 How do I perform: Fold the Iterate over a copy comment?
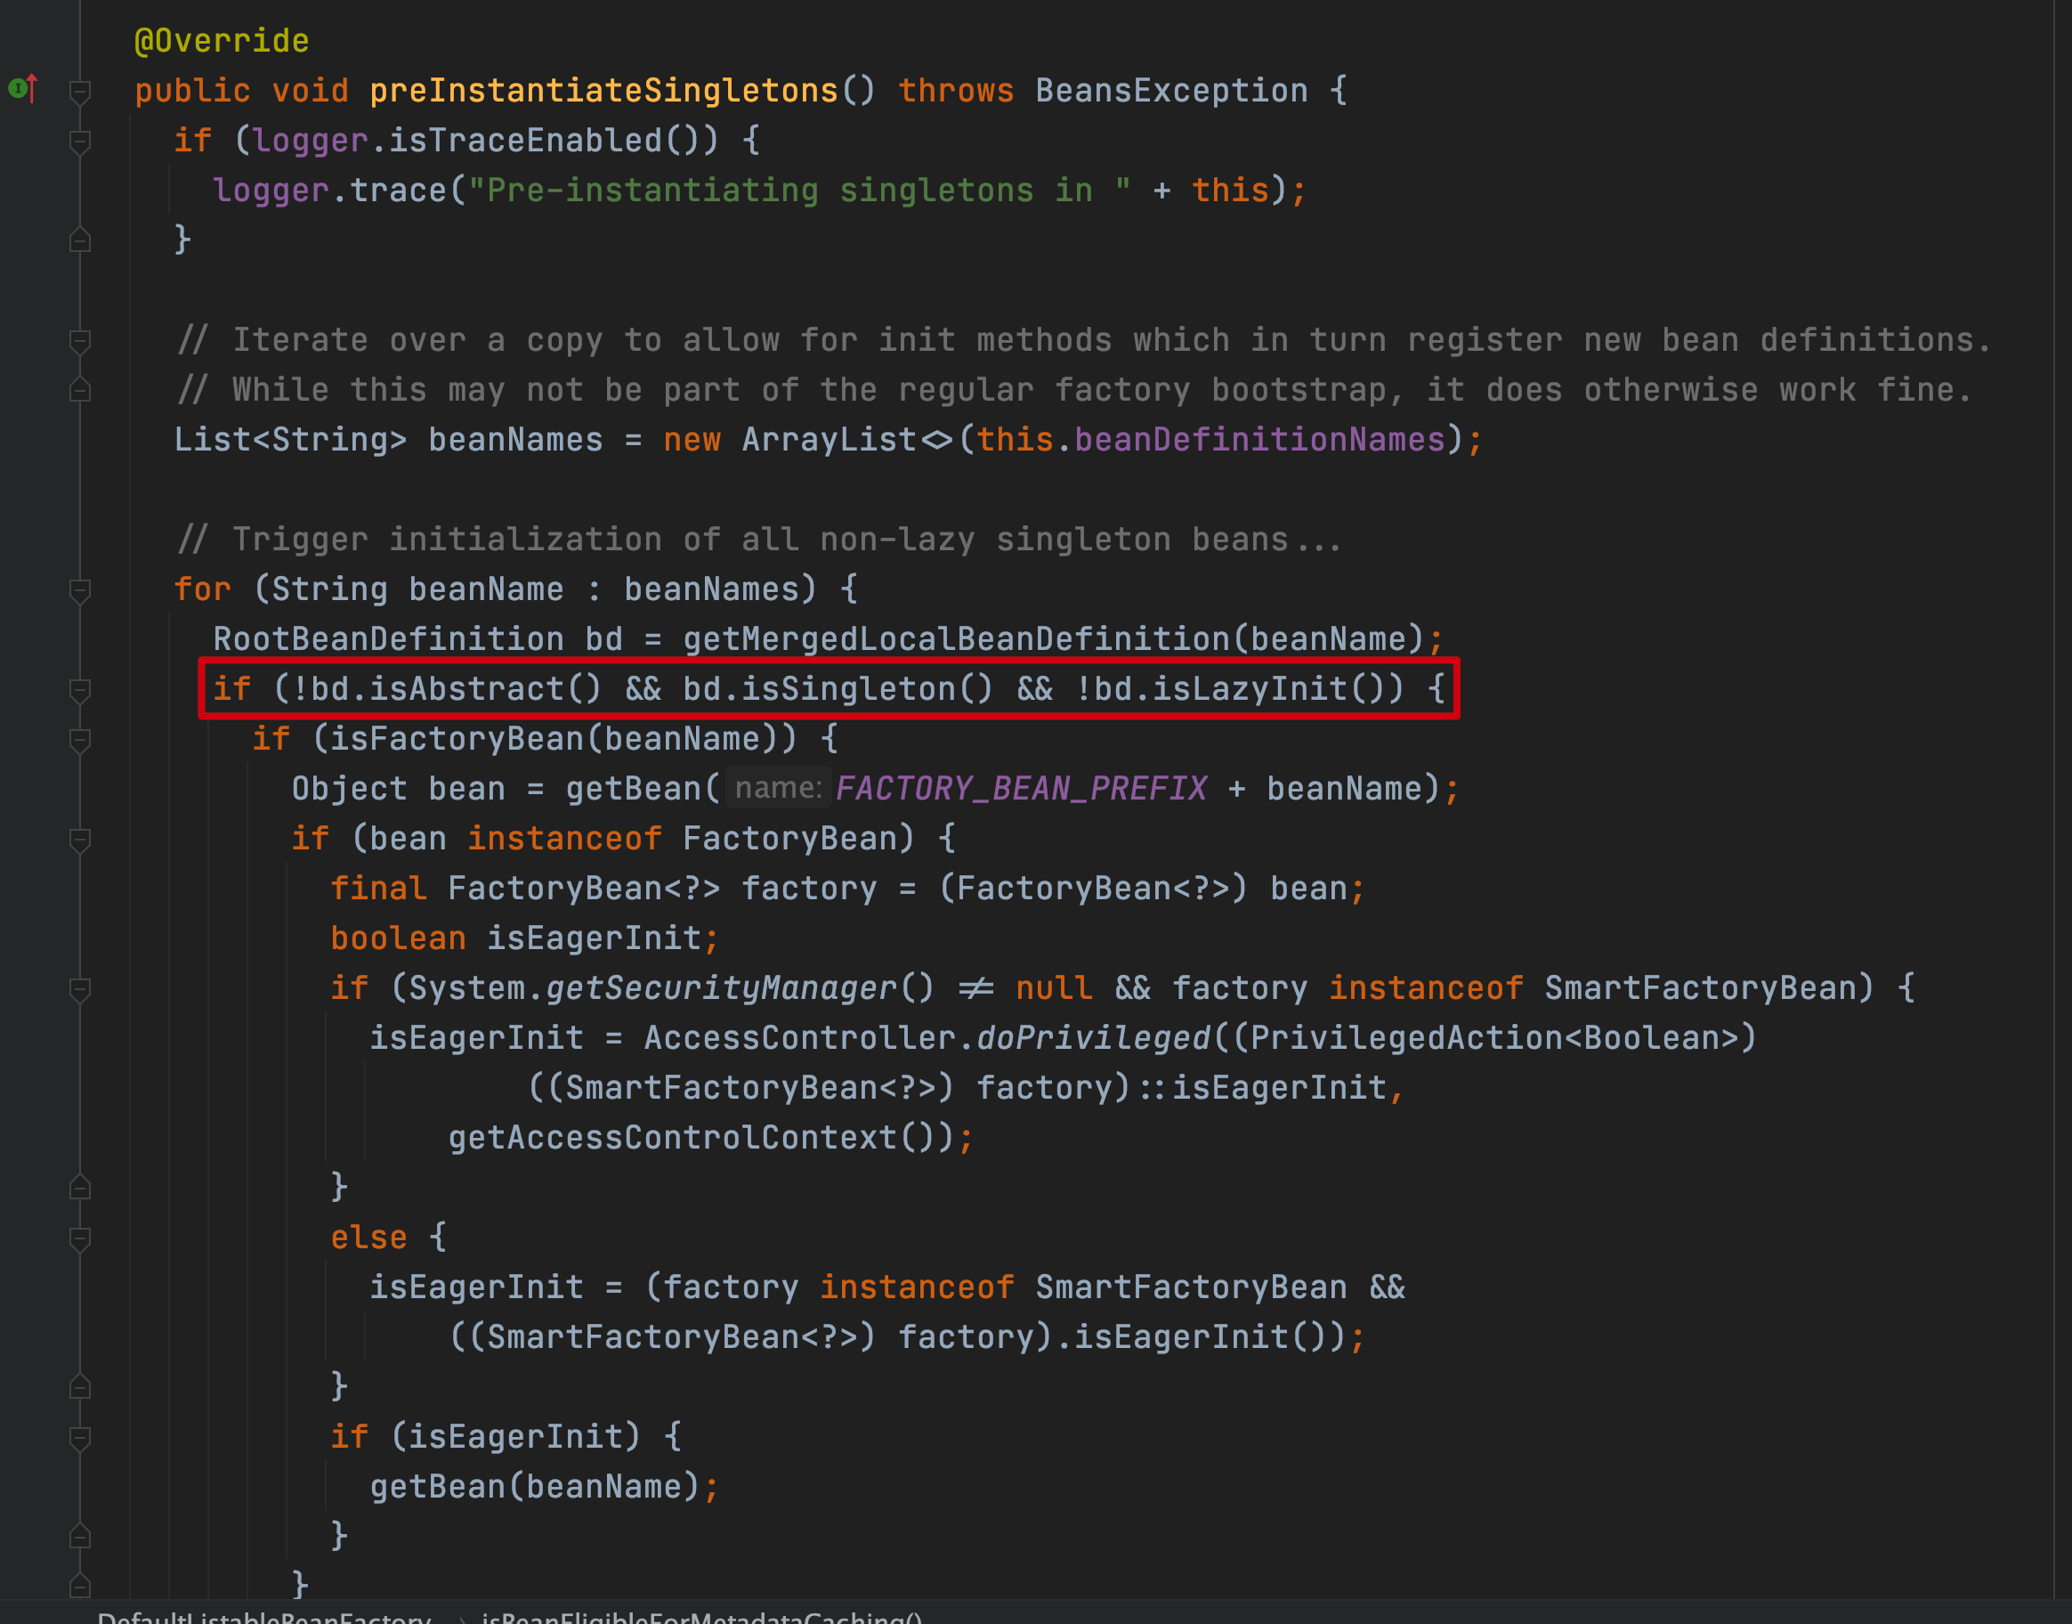[x=80, y=340]
